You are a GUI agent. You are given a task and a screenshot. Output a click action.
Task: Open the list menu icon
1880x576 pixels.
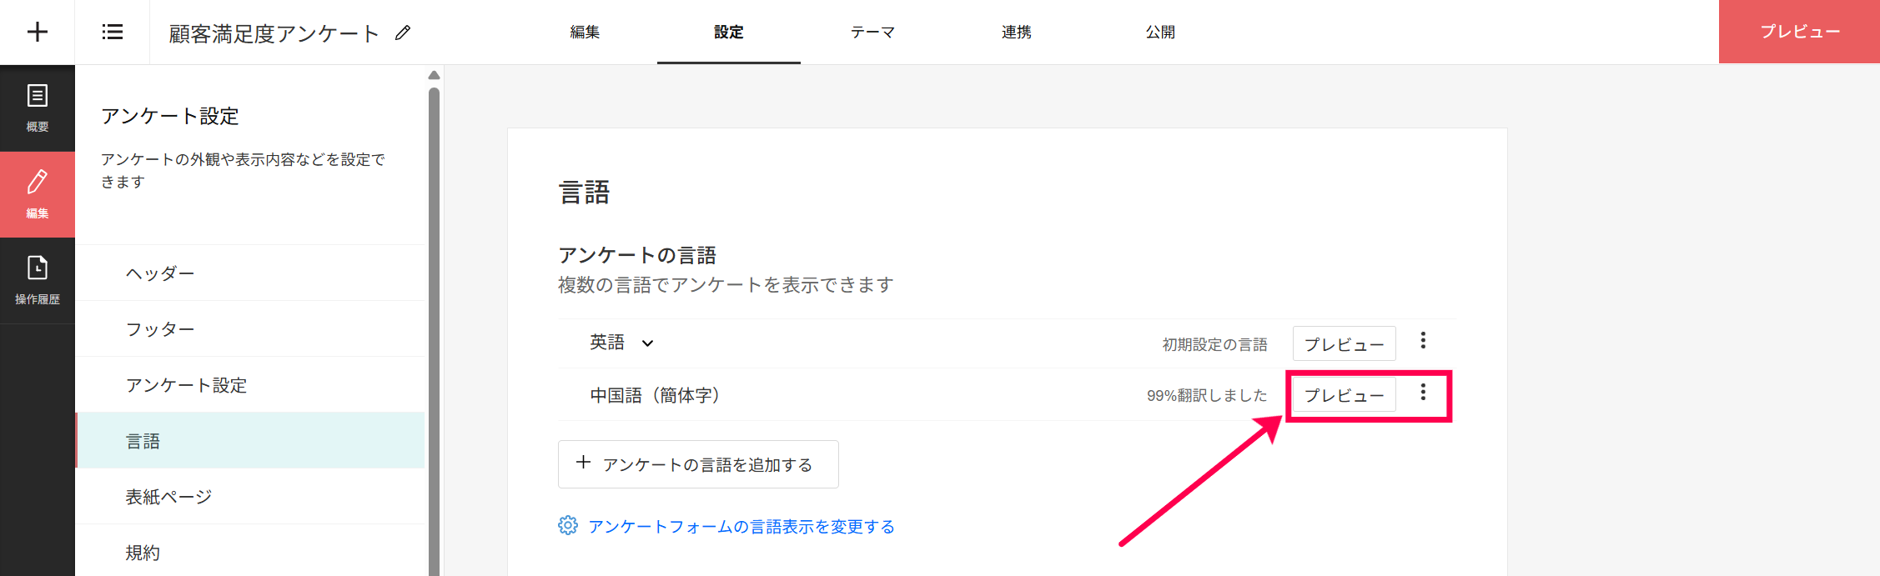(x=113, y=33)
